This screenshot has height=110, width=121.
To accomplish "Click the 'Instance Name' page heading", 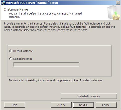I will tap(16, 9).
